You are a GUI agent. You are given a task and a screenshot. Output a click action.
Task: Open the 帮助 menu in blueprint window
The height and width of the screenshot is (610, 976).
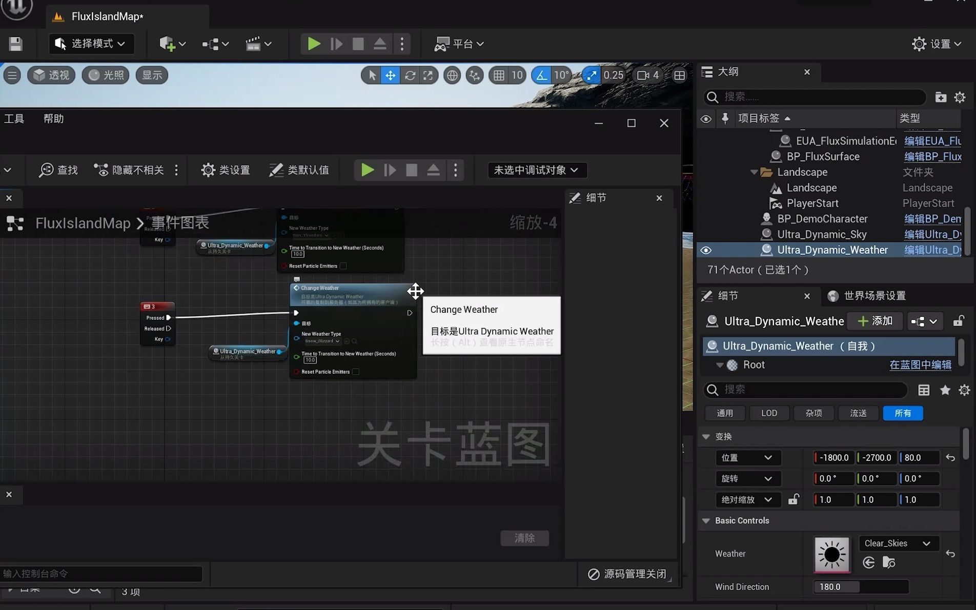(x=53, y=118)
